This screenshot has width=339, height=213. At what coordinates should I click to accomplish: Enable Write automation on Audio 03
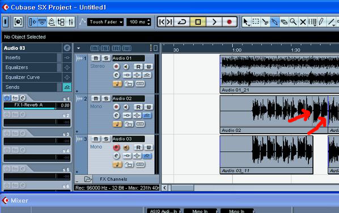pyautogui.click(x=149, y=147)
